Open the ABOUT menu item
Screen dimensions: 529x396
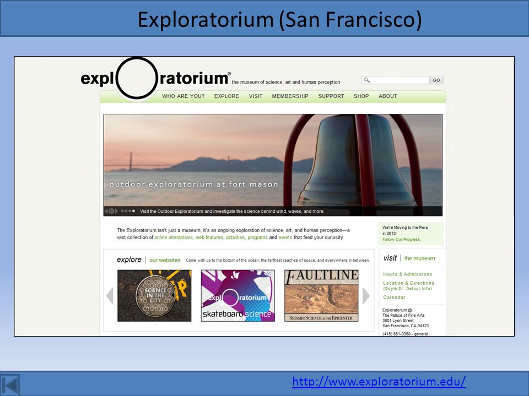click(387, 96)
